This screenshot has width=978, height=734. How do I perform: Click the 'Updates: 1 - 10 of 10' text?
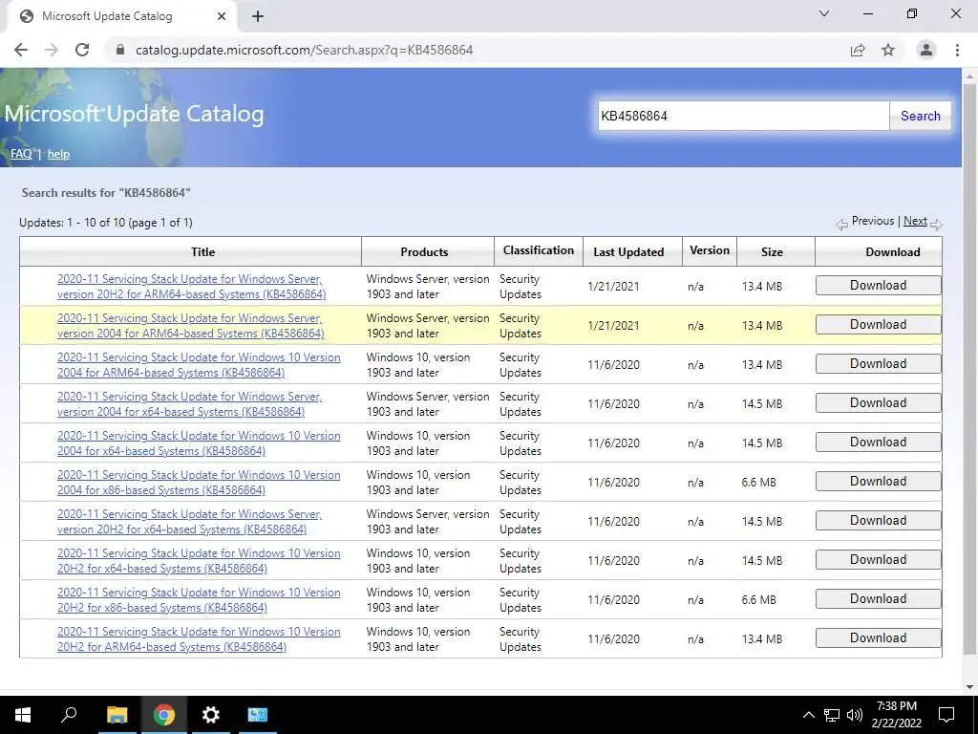106,222
